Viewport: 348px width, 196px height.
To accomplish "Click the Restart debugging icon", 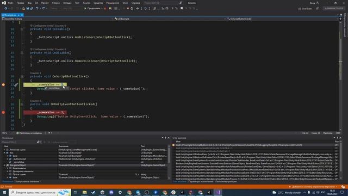I will [132, 9].
